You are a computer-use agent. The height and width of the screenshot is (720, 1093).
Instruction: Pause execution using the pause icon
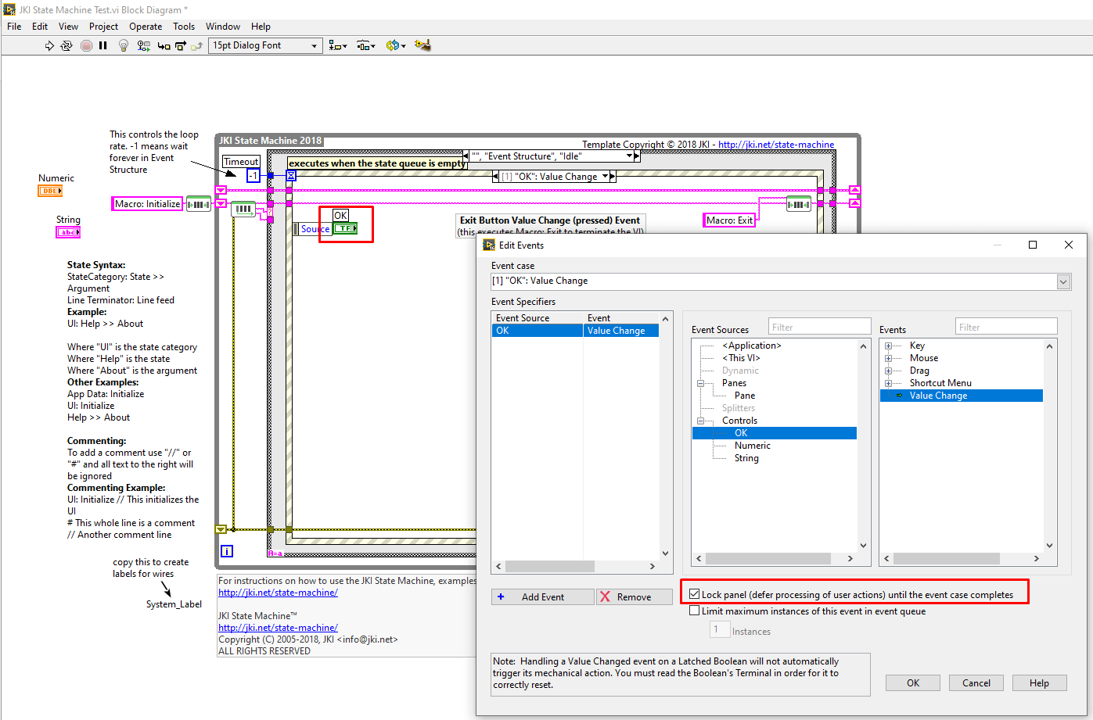tap(102, 45)
